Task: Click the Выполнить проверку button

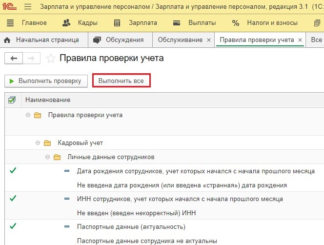Action: coord(46,81)
